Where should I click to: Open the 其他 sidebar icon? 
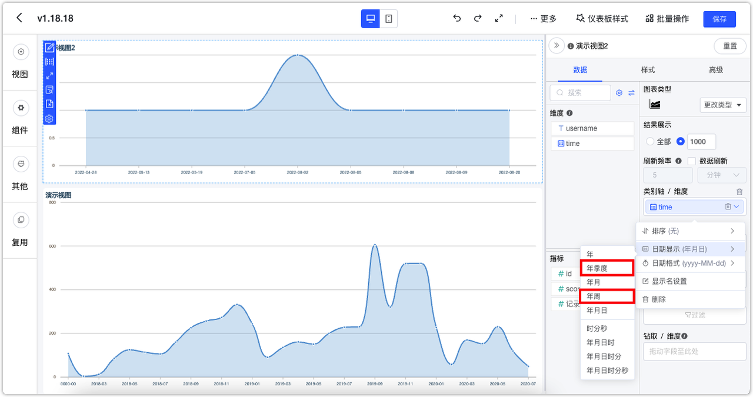[21, 164]
